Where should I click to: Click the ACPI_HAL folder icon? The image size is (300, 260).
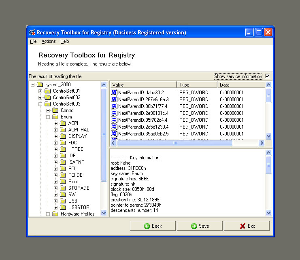click(63, 130)
